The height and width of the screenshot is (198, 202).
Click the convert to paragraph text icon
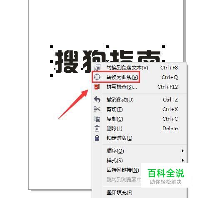pos(97,67)
